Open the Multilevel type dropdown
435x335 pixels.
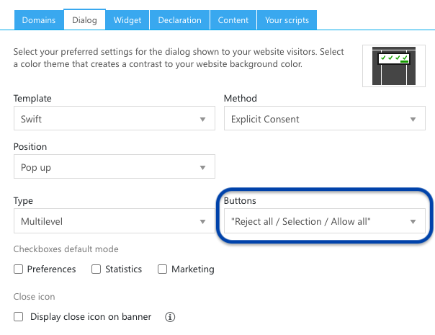(x=115, y=220)
